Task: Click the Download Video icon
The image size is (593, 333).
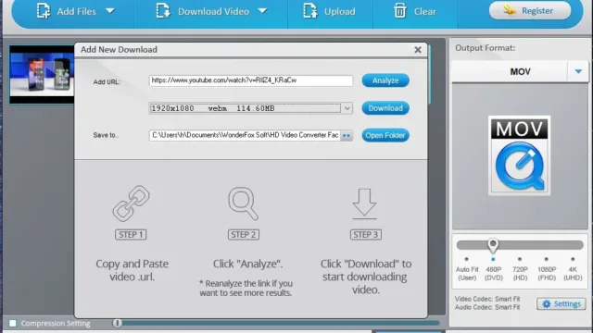Action: tap(163, 11)
